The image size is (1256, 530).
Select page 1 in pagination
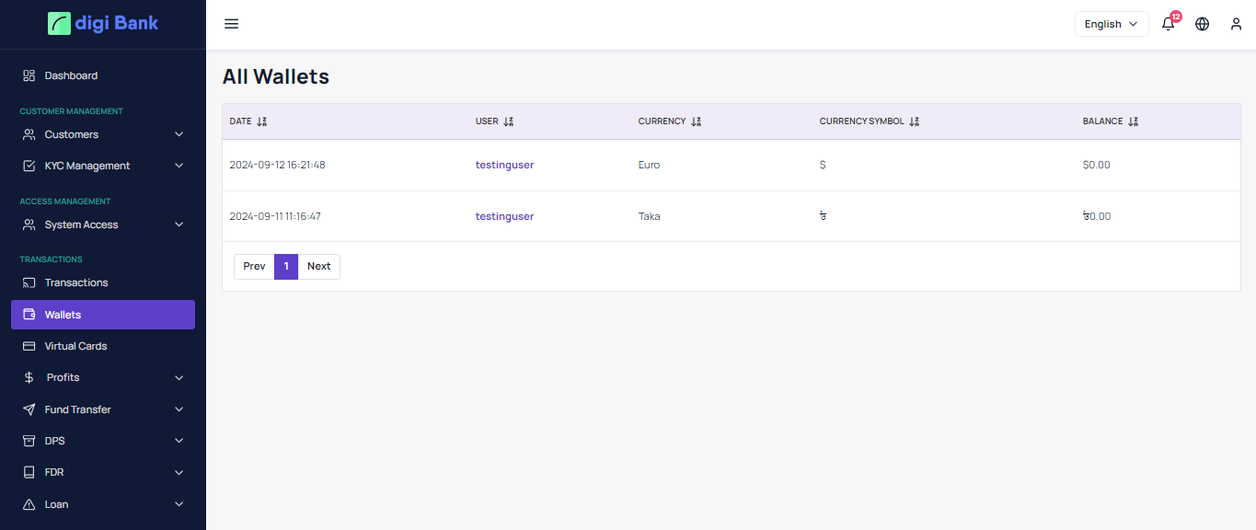point(286,266)
